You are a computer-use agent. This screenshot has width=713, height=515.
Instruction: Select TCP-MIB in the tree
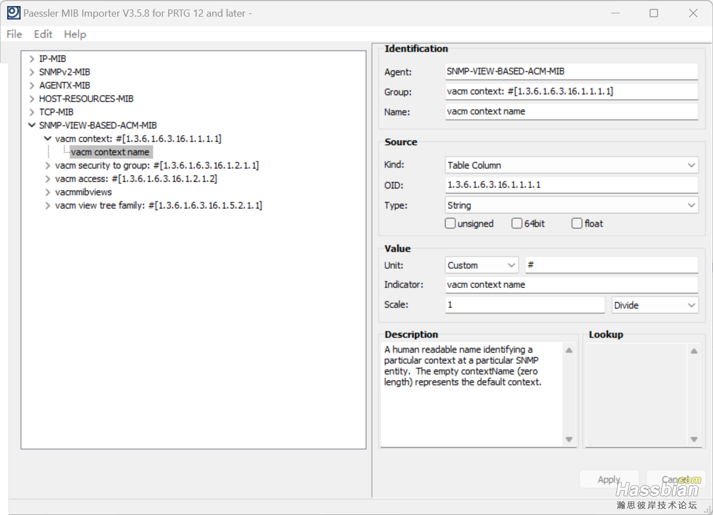point(56,112)
